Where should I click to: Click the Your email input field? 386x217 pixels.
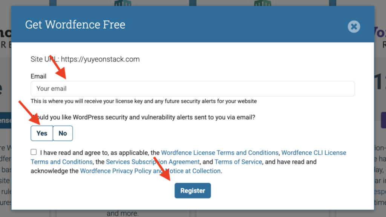(x=193, y=89)
